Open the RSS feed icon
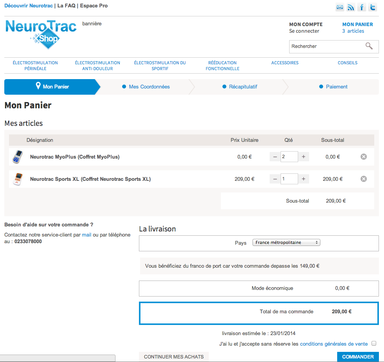Image resolution: width=384 pixels, height=362 pixels. pyautogui.click(x=351, y=7)
